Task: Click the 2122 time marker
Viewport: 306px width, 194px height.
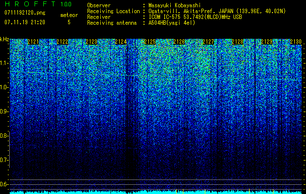Action: (62, 42)
